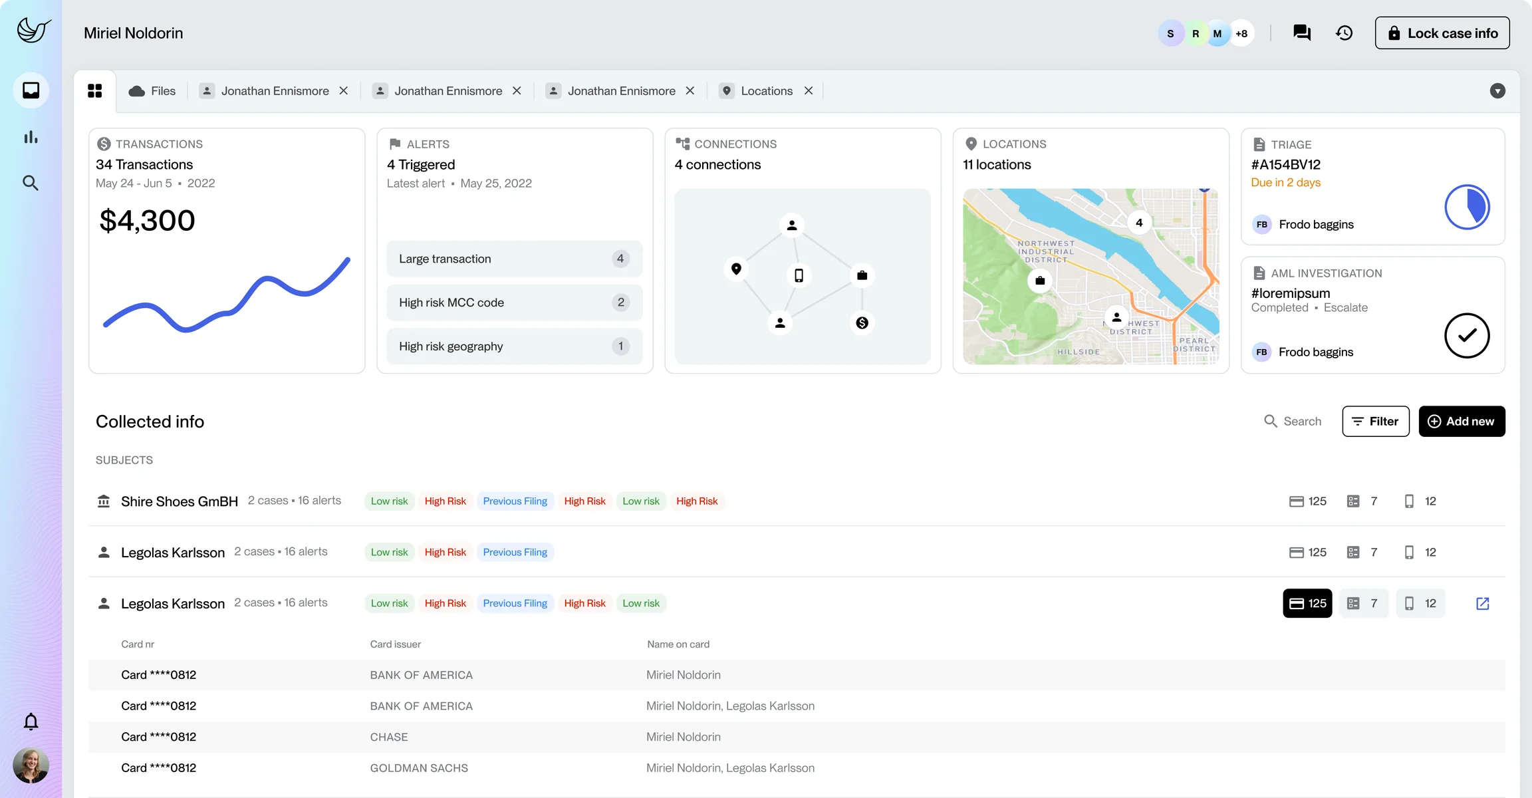Select the GOLDMAN SACHS card row
The width and height of the screenshot is (1532, 798).
[x=797, y=768]
